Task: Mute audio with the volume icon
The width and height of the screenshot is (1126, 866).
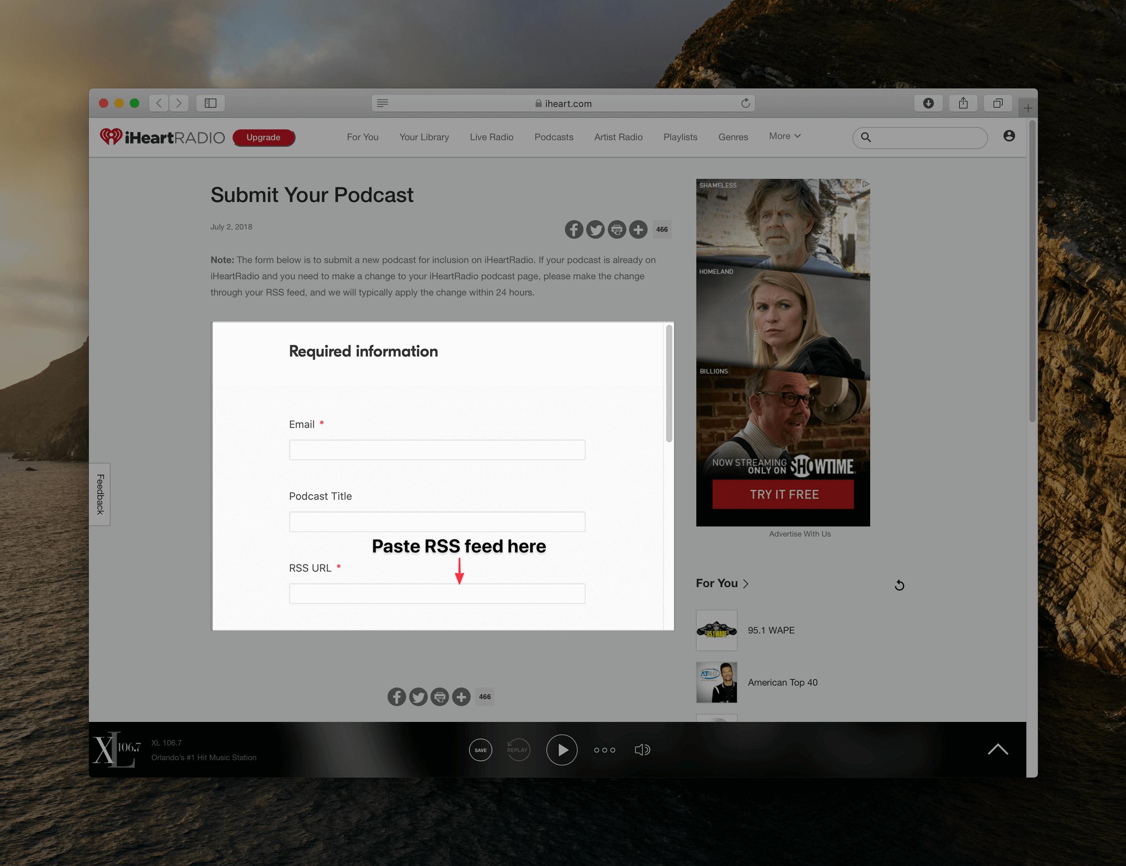Action: pyautogui.click(x=642, y=750)
